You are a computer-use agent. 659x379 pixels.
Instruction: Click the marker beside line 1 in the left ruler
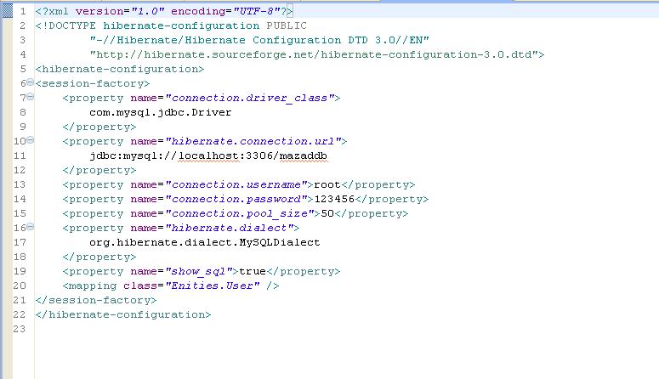tap(7, 11)
